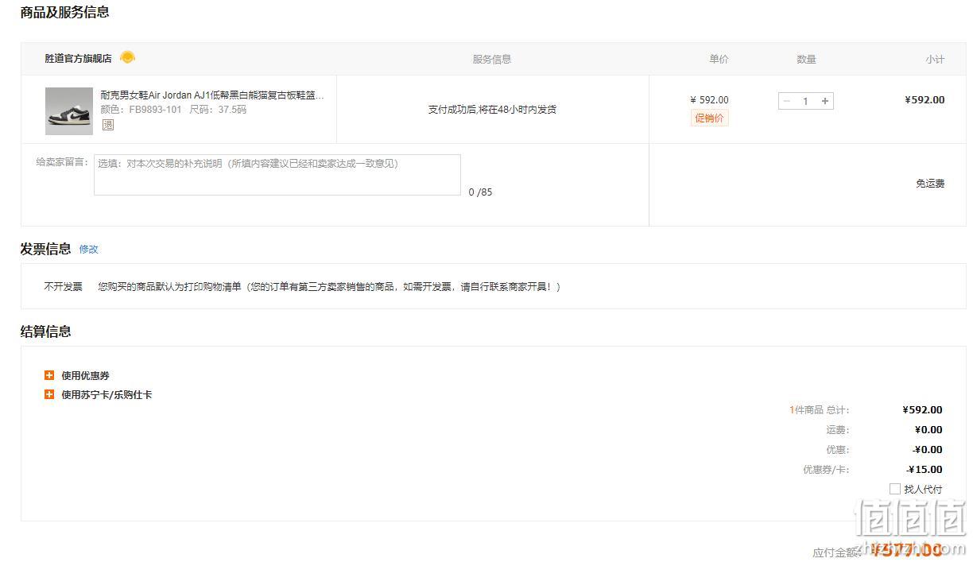Click 修改 to edit invoice information
The width and height of the screenshot is (973, 562).
pyautogui.click(x=89, y=249)
